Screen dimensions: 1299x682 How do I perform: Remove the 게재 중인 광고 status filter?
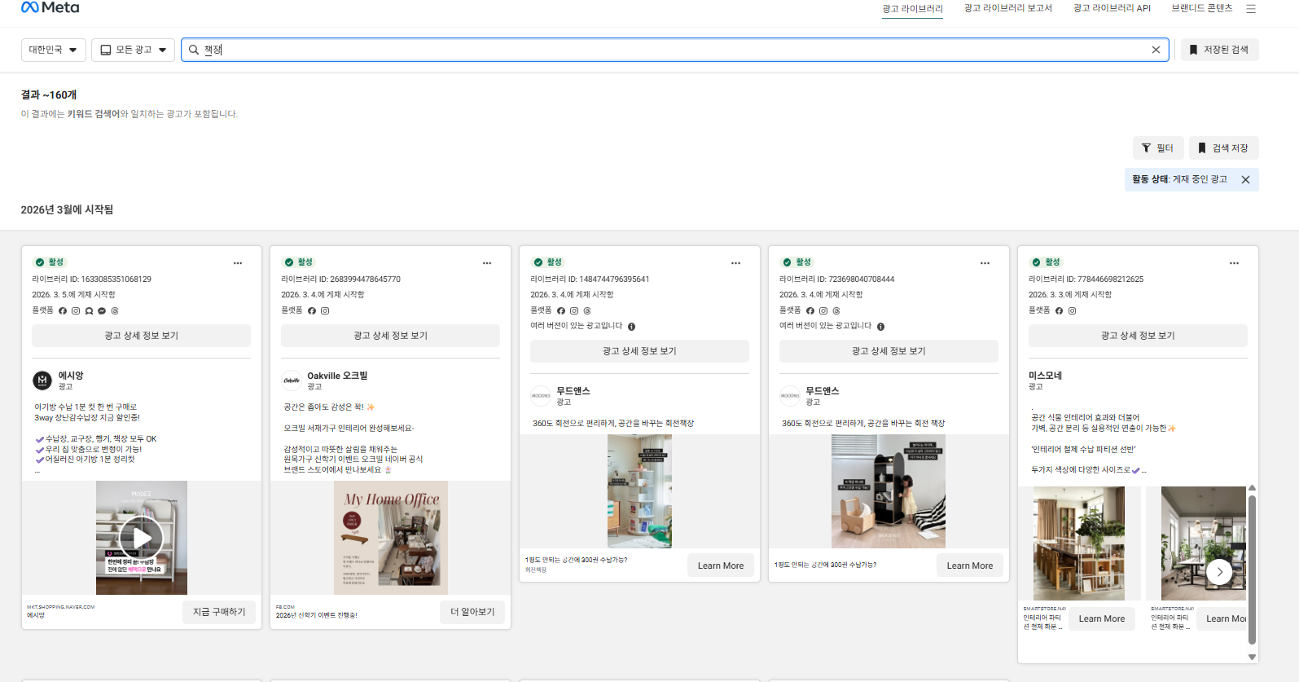tap(1245, 180)
